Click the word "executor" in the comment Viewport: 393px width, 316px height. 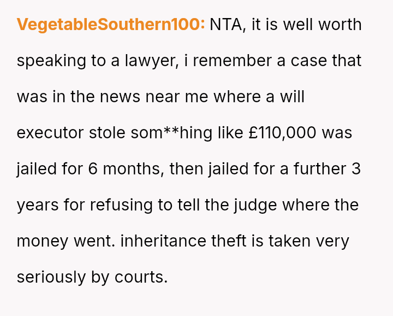[x=50, y=133]
